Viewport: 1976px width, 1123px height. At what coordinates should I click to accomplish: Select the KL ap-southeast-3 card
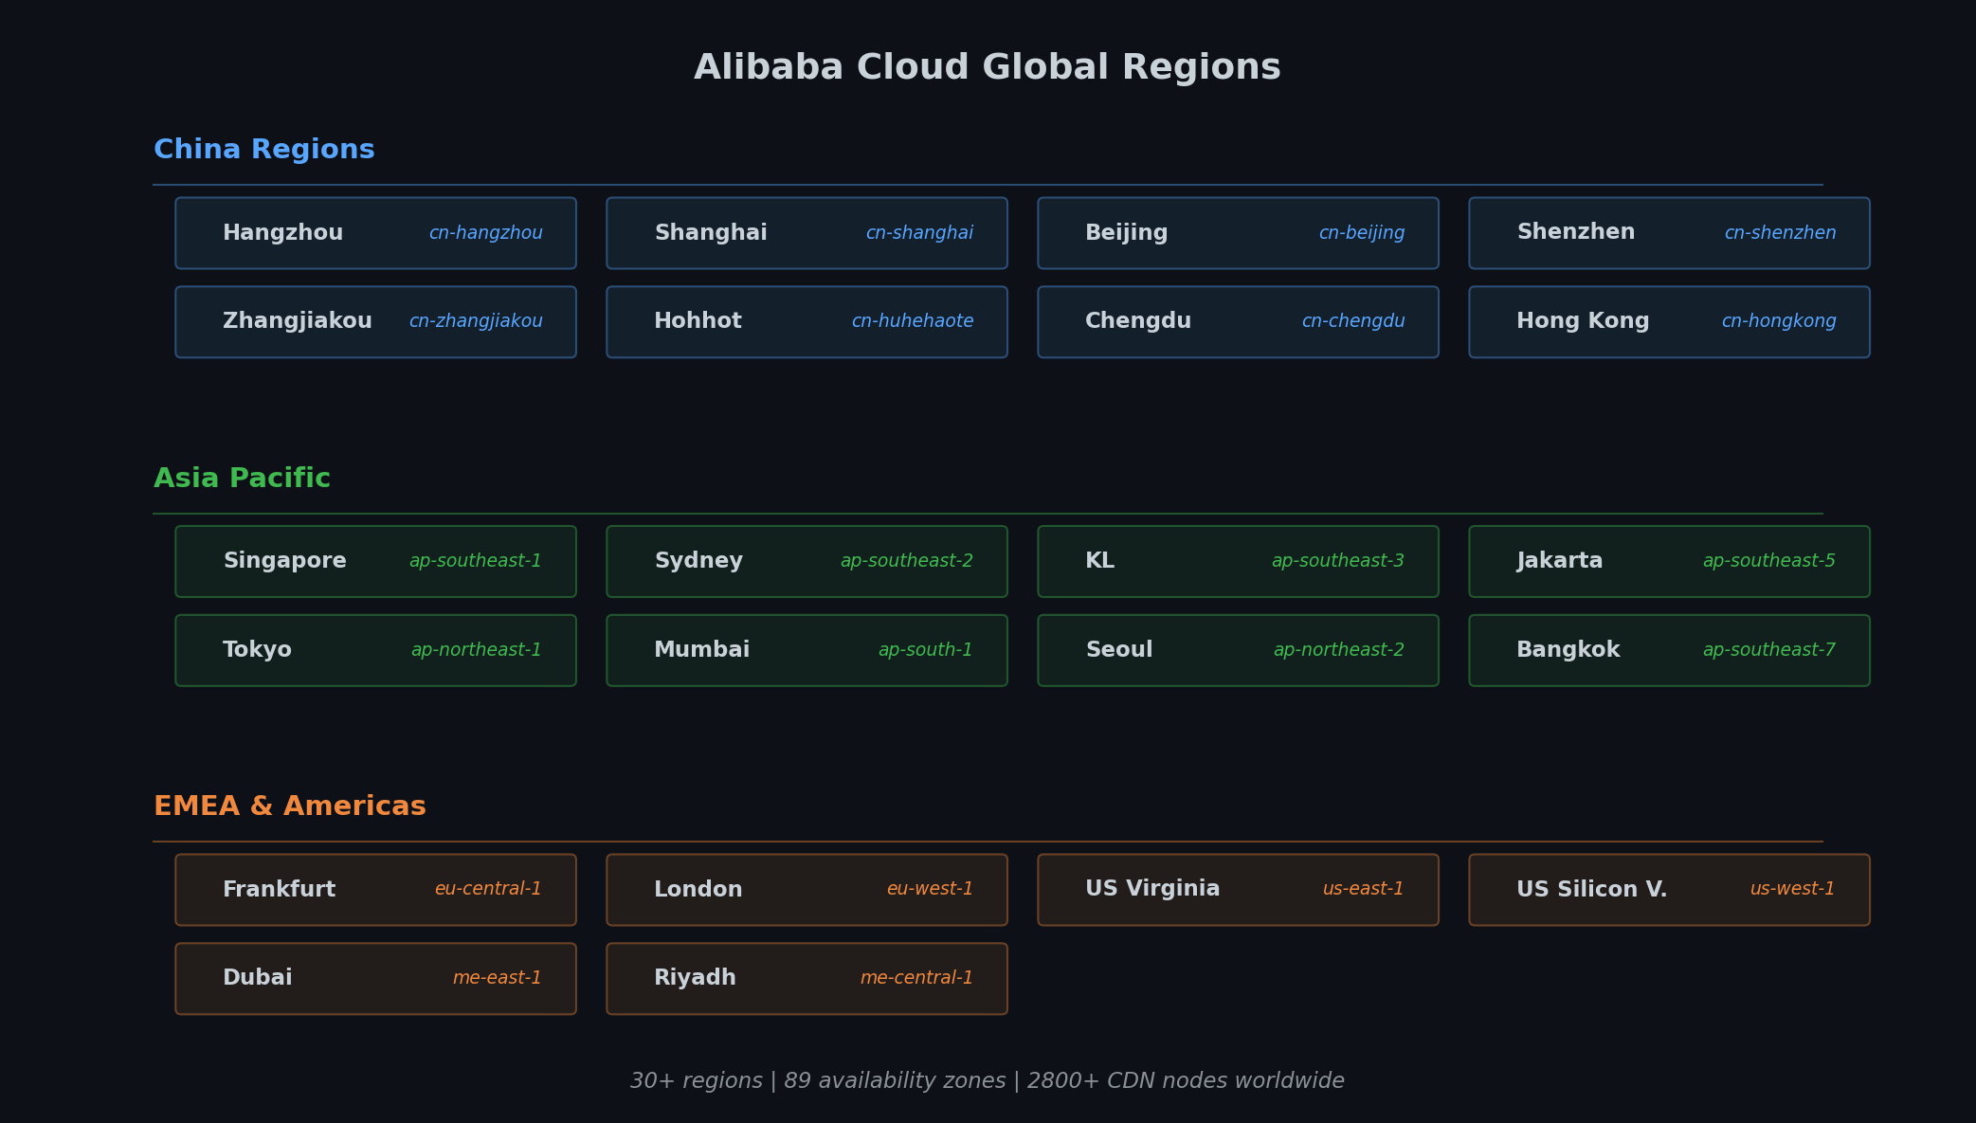pos(1238,562)
